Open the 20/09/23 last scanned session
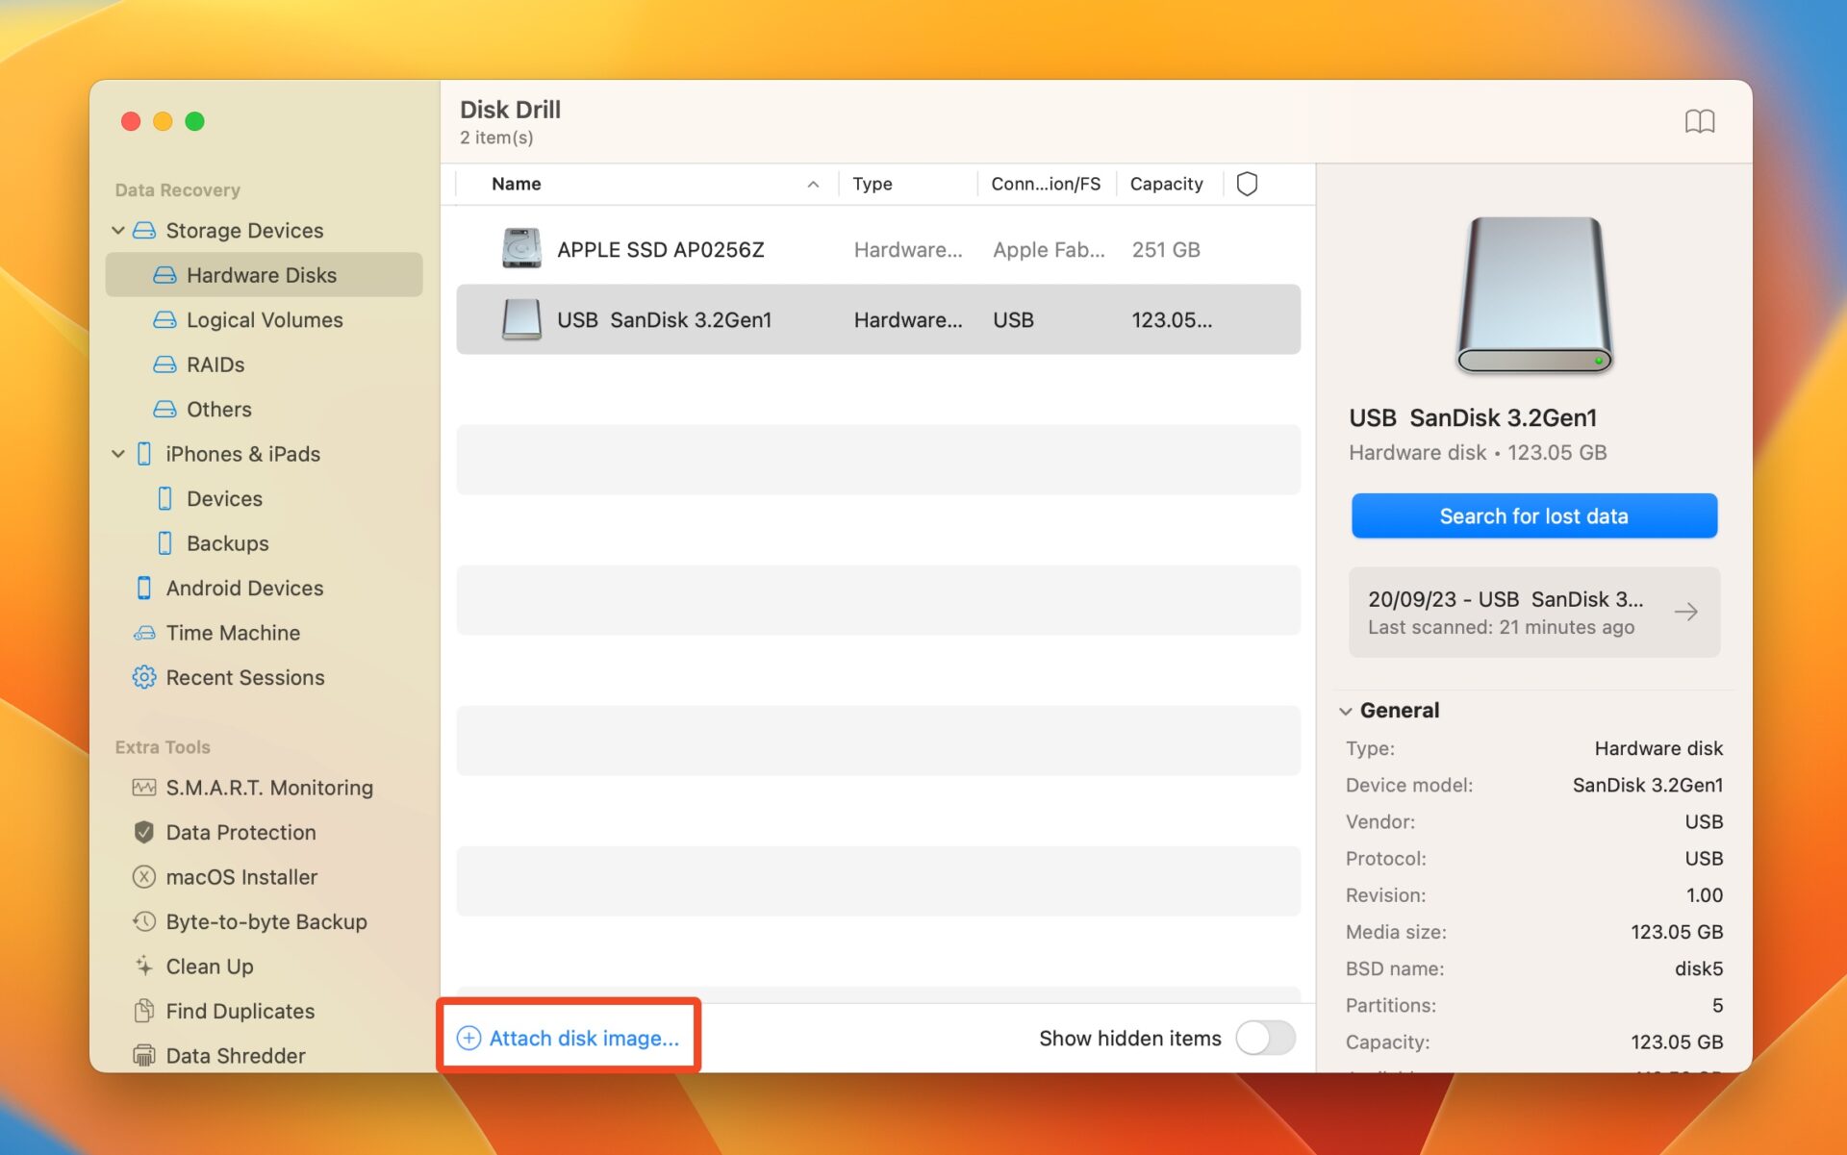 [x=1533, y=612]
